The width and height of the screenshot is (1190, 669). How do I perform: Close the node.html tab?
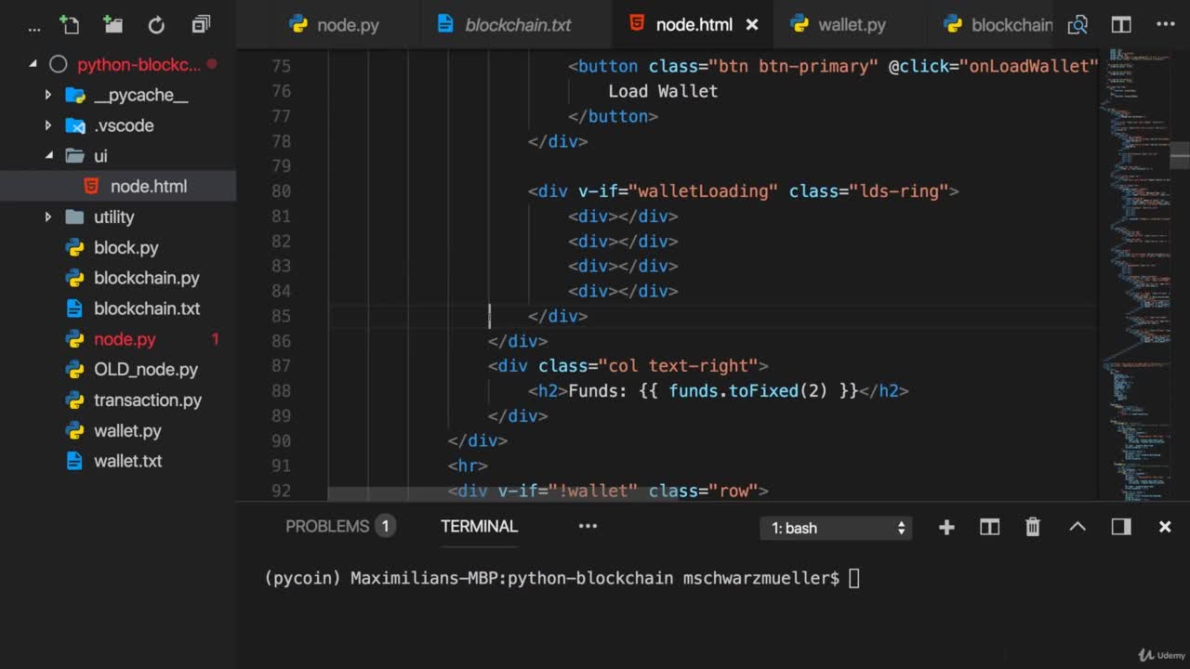click(752, 25)
